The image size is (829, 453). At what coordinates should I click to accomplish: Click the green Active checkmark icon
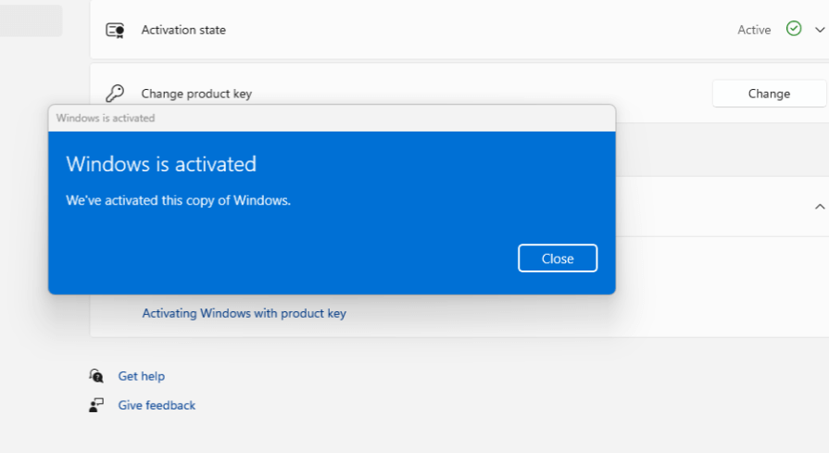794,29
